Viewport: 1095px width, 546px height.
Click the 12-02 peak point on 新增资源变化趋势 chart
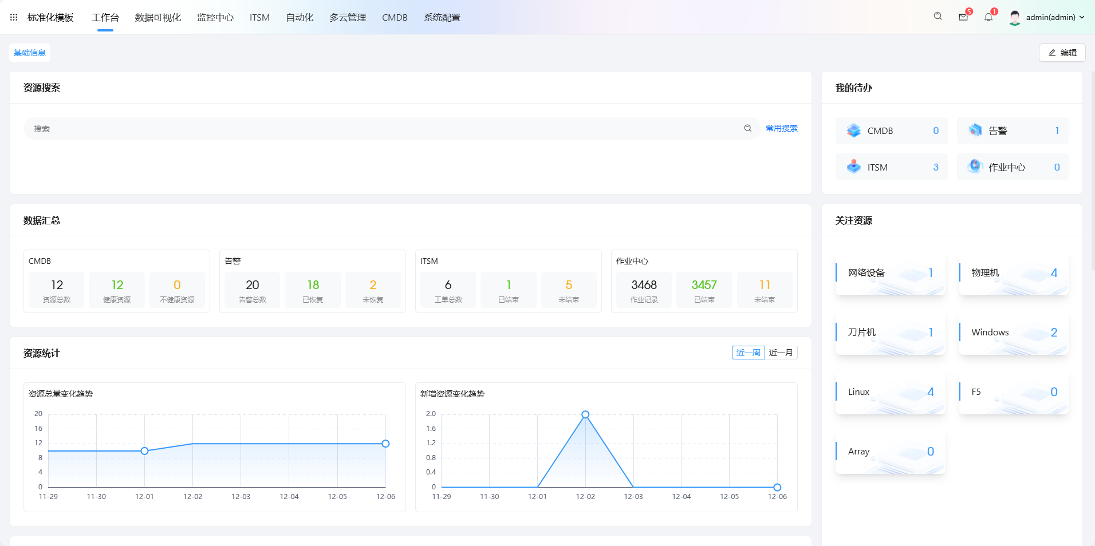click(585, 414)
